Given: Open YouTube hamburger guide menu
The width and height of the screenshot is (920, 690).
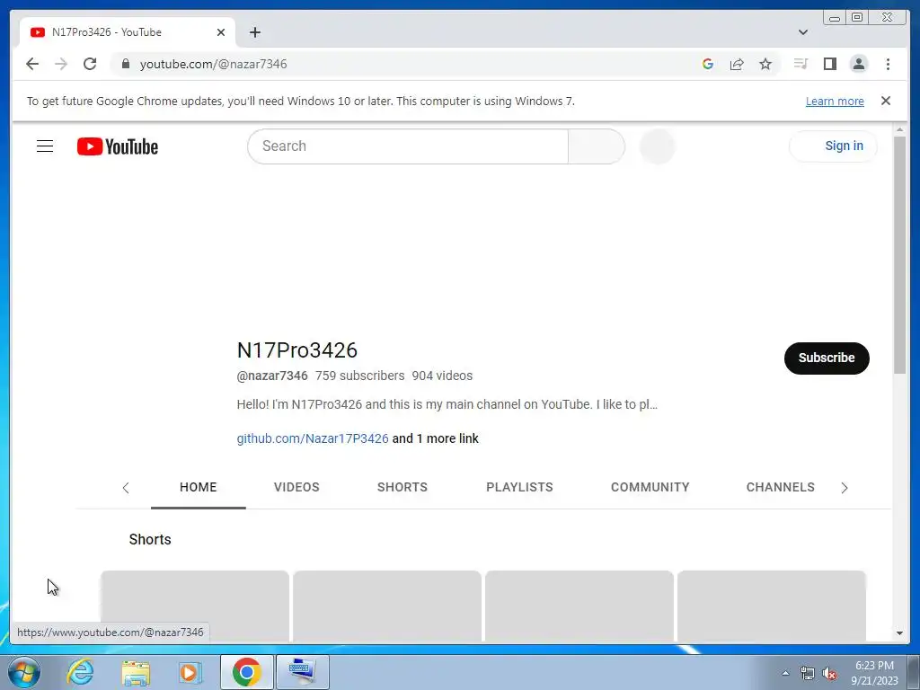Looking at the screenshot, I should [x=45, y=146].
